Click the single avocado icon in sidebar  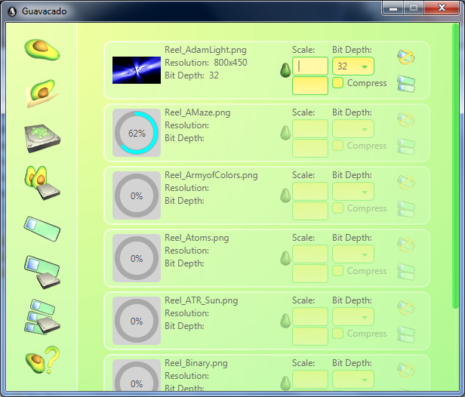click(x=42, y=50)
